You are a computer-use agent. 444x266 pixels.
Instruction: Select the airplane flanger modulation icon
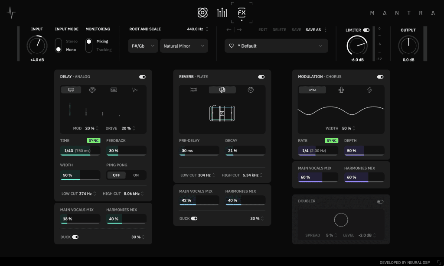[x=341, y=90]
